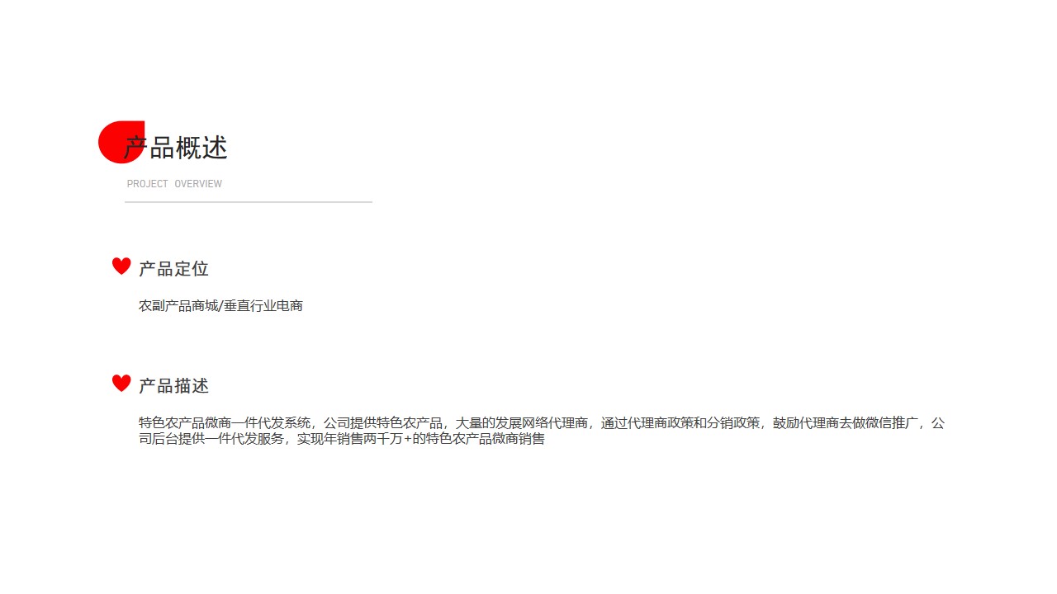This screenshot has height=594, width=1057.
Task: Click the red teardrop shape behind the title
Action: (x=121, y=142)
